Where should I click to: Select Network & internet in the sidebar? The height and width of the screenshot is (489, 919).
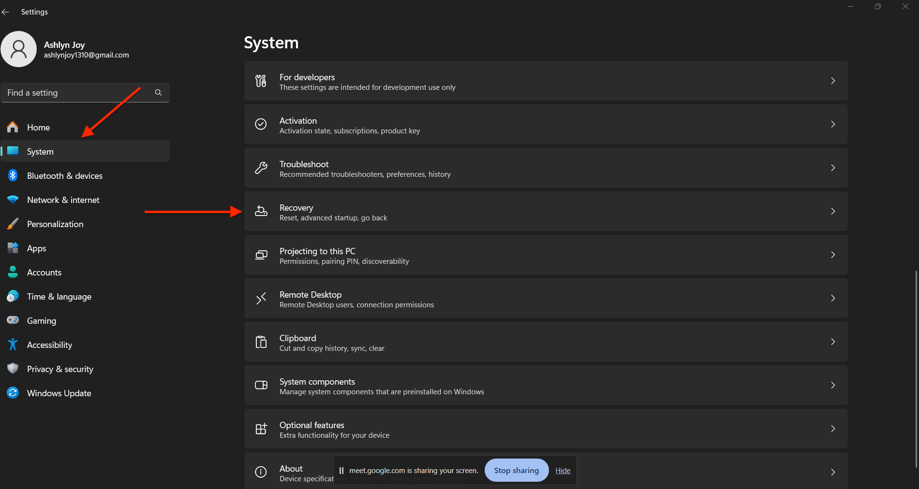pos(63,200)
